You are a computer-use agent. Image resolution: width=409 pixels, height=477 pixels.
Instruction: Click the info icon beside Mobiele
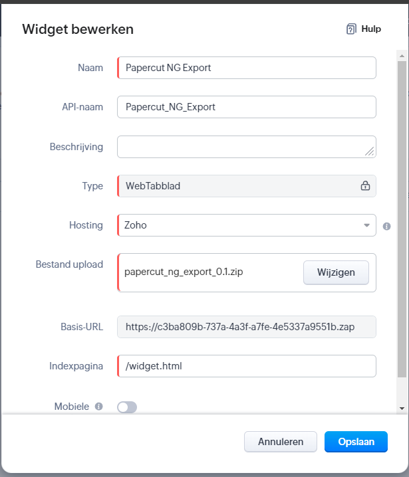(98, 407)
